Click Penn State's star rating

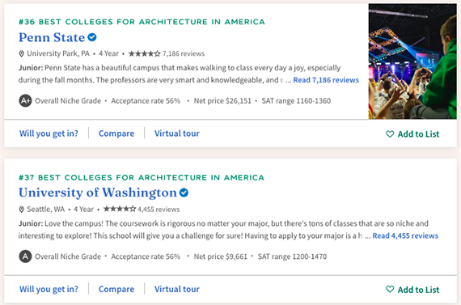pyautogui.click(x=145, y=53)
